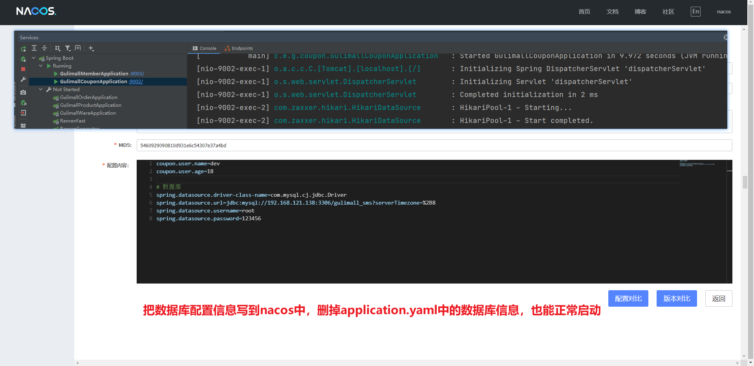754x366 pixels.
Task: Click the play icon of GulimallMemberApplication
Action: [x=56, y=74]
